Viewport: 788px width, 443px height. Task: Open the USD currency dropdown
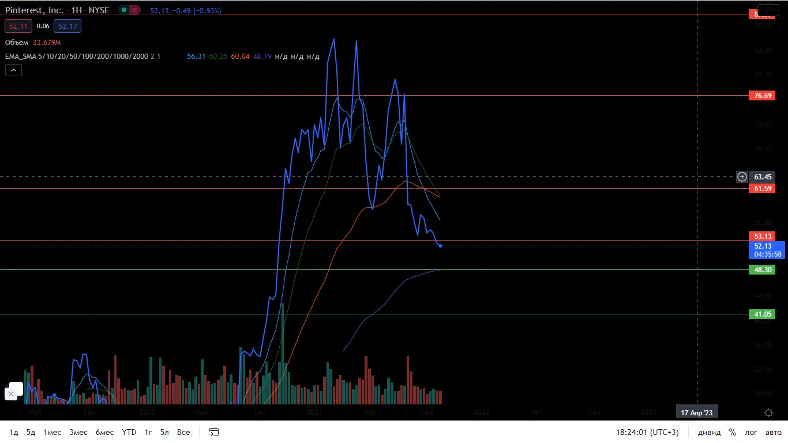(x=768, y=9)
